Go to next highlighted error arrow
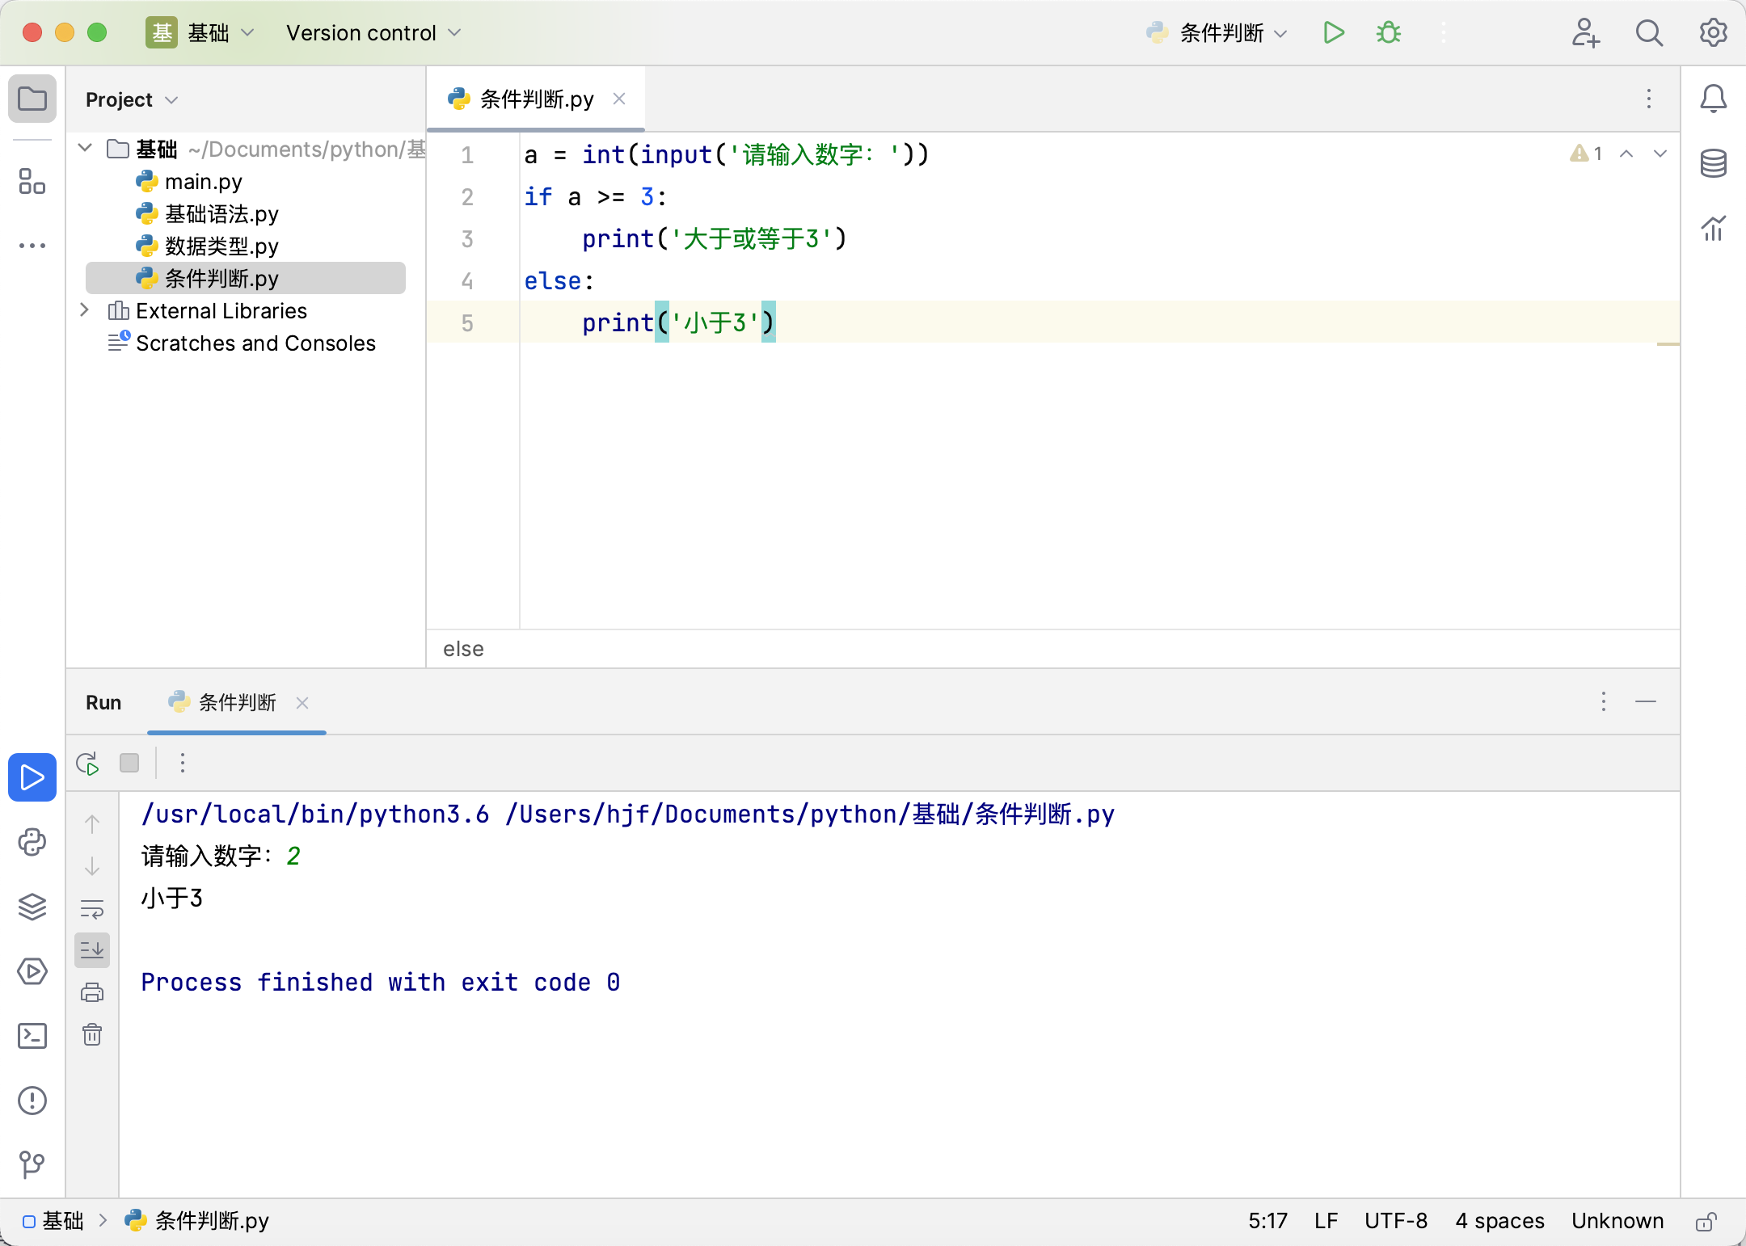 (1660, 154)
